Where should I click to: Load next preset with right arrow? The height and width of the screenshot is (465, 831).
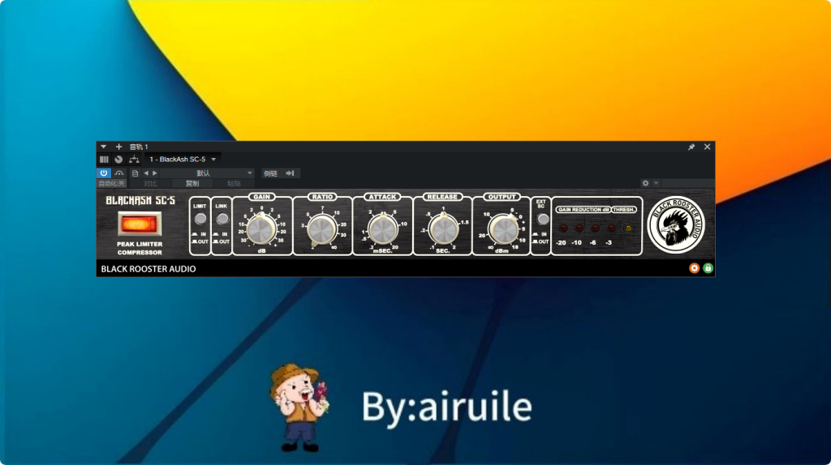(x=155, y=173)
